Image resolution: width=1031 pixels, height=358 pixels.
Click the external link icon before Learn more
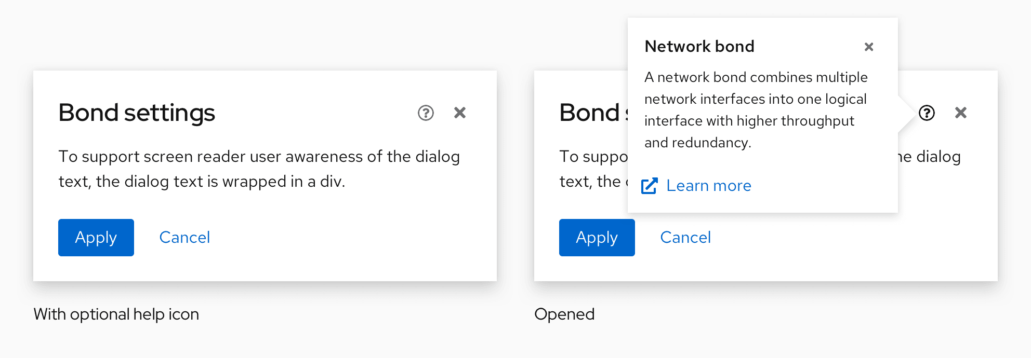pyautogui.click(x=650, y=186)
